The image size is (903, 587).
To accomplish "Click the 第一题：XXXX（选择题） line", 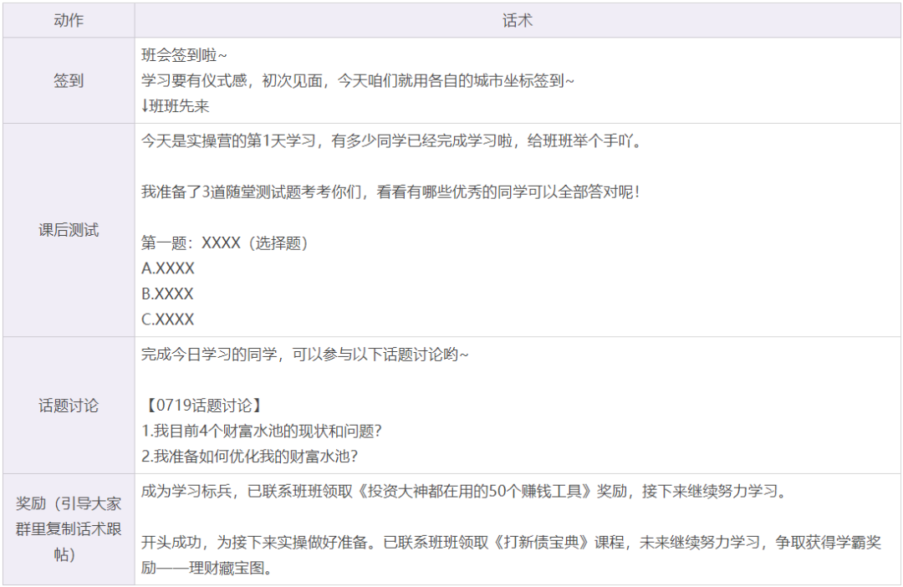I will tap(226, 243).
